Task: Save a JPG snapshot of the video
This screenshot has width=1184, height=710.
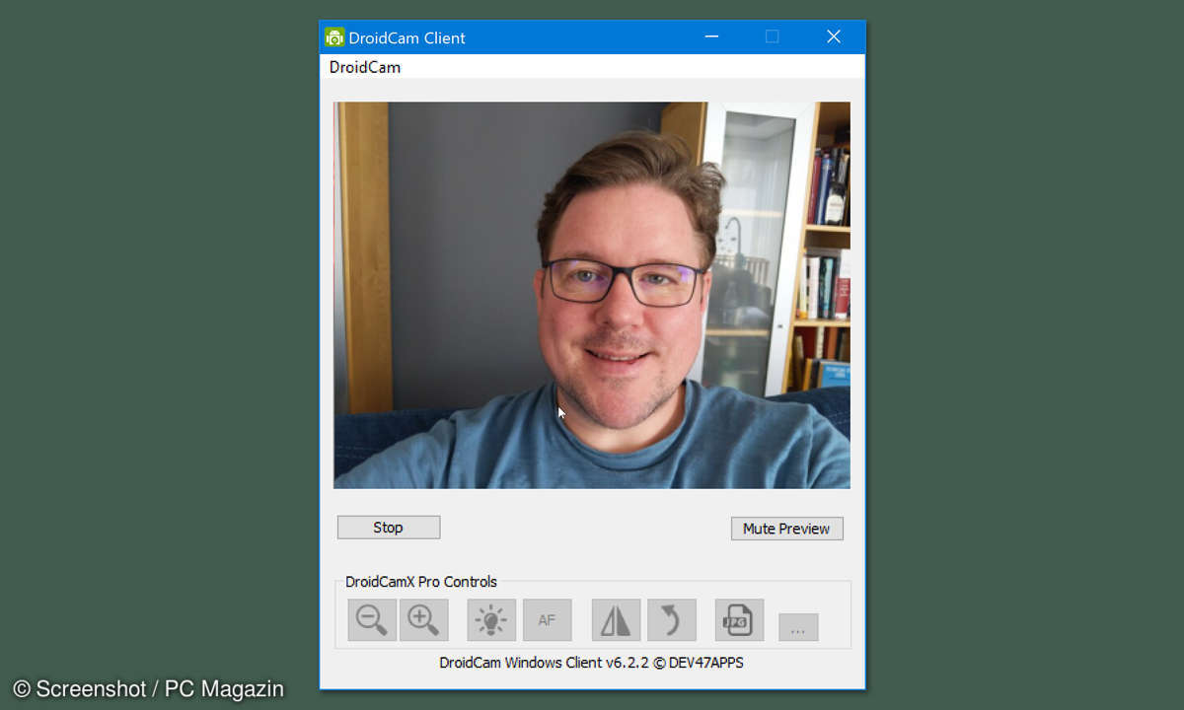Action: (739, 620)
